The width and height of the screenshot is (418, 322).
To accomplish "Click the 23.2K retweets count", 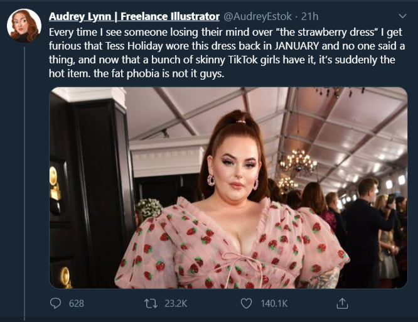I will 176,304.
